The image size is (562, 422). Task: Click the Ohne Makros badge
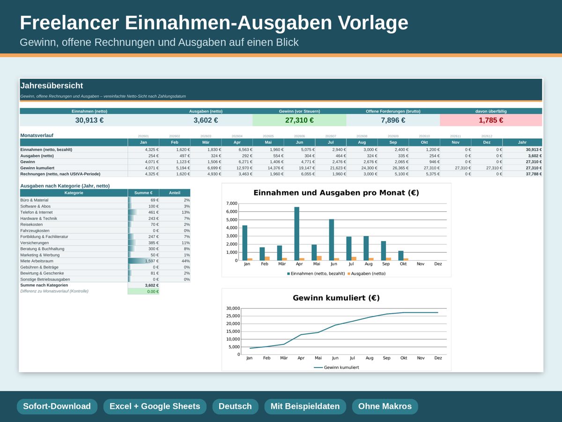tap(385, 407)
